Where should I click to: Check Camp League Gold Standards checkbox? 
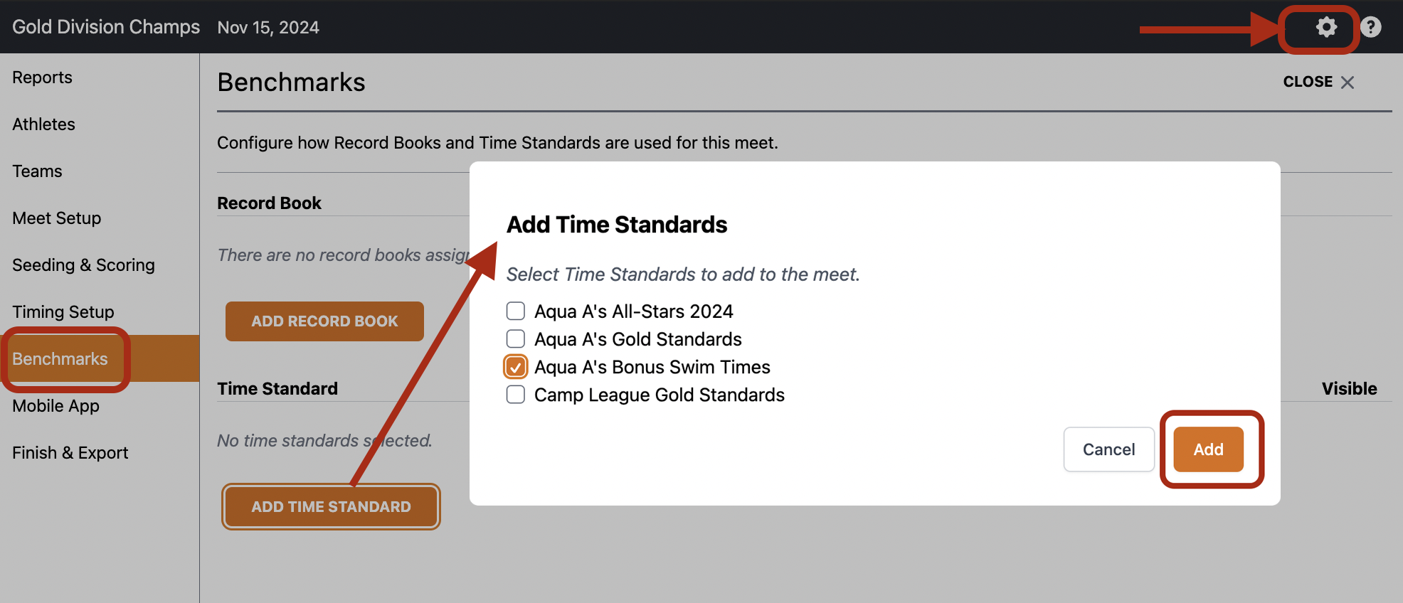[x=516, y=394]
